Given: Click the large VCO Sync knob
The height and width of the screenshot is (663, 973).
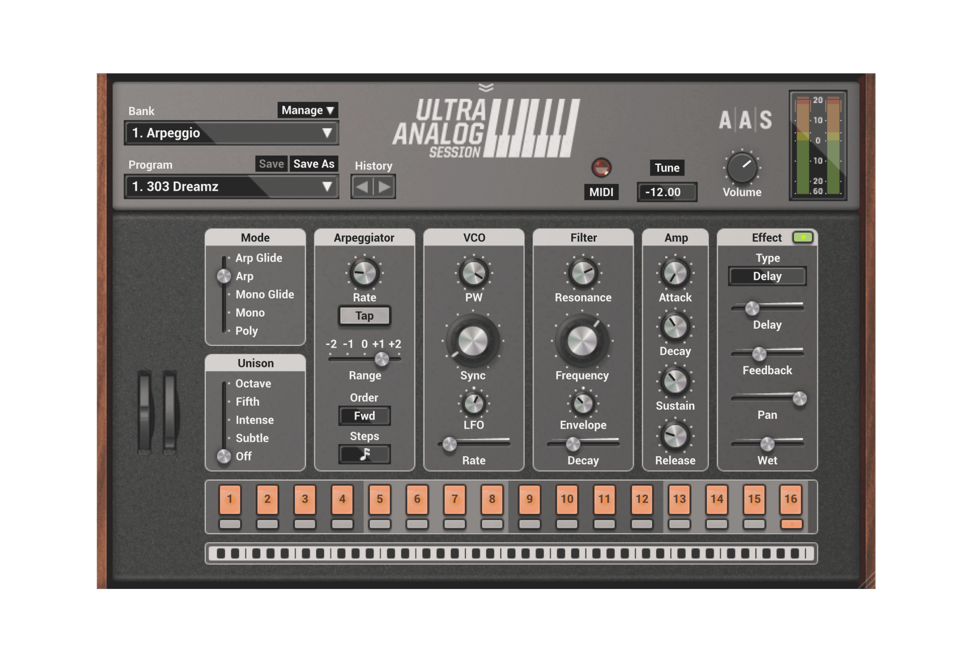Looking at the screenshot, I should (x=473, y=341).
